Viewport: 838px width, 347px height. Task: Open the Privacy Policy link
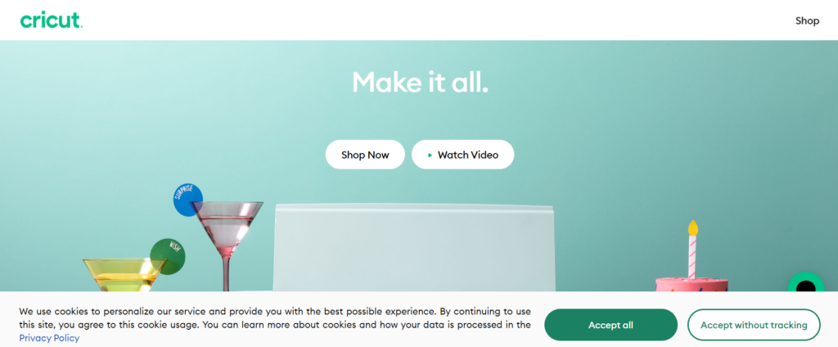click(49, 338)
